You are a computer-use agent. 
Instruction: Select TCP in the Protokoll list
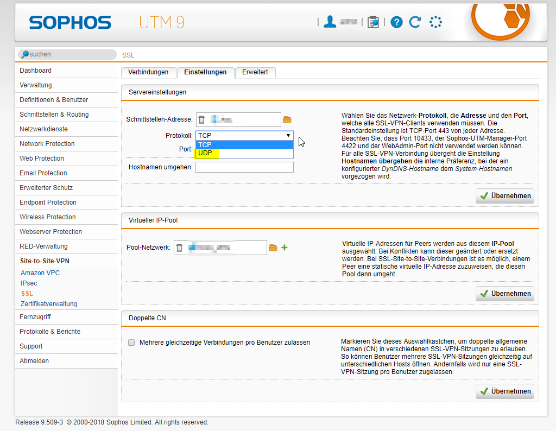pos(244,144)
